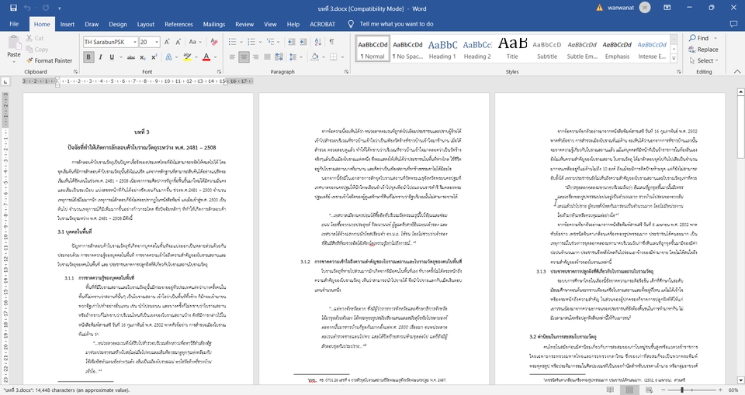Image resolution: width=745 pixels, height=395 pixels.
Task: Open numbered list options
Action: tap(261, 42)
